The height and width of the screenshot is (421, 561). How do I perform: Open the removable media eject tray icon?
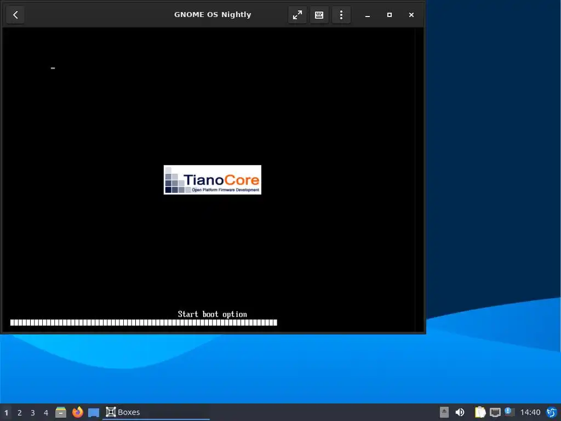(444, 412)
